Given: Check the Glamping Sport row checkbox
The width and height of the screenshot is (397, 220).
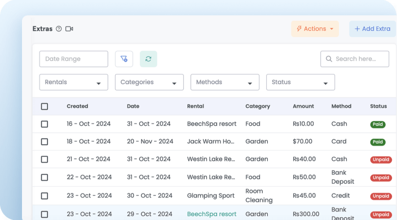Looking at the screenshot, I should pos(45,196).
